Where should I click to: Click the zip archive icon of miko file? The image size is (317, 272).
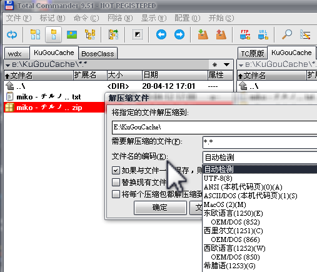(9, 108)
